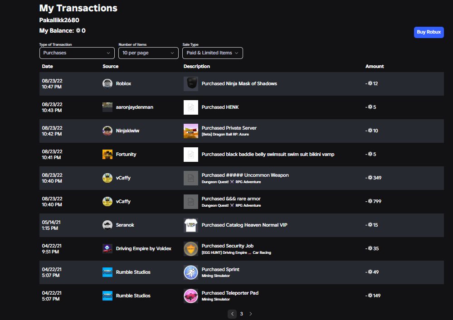
Task: Open rare armor placeholder thumbnail
Action: (190, 202)
